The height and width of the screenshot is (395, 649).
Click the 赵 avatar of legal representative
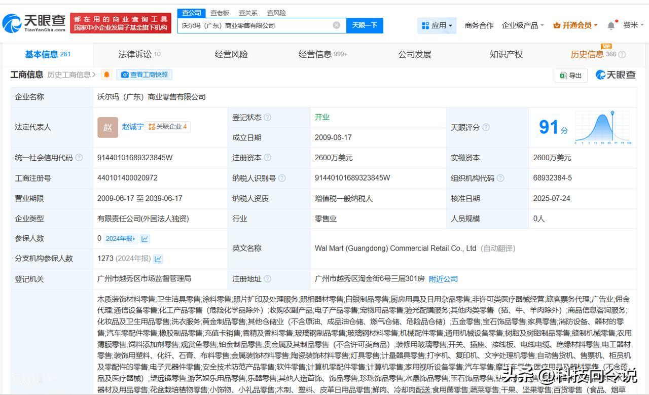107,127
